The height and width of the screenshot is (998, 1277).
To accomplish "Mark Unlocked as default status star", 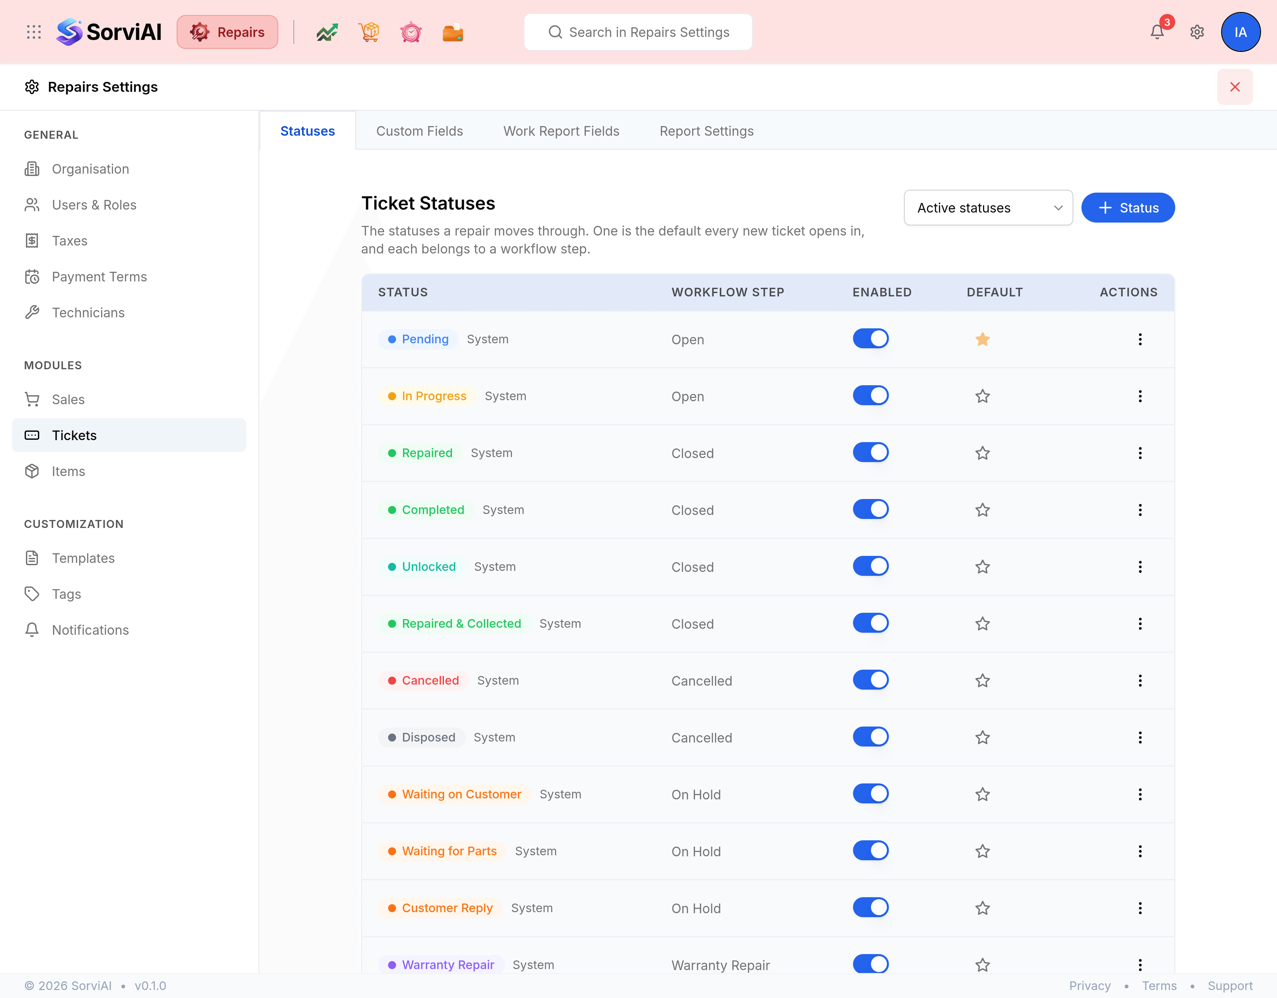I will pyautogui.click(x=982, y=567).
